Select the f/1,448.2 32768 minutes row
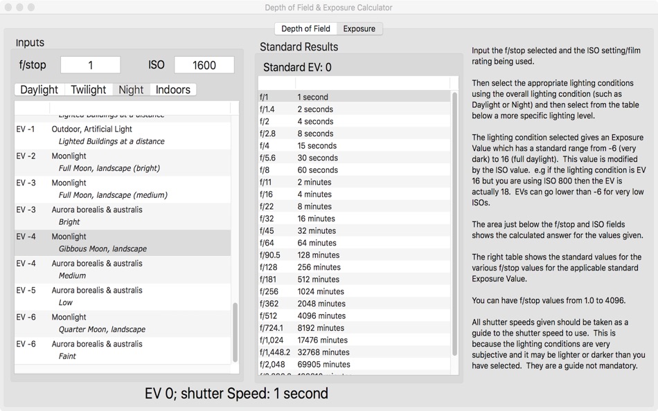The height and width of the screenshot is (411, 658). coord(354,352)
